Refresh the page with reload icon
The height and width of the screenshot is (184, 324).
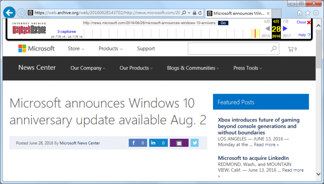tap(200, 13)
